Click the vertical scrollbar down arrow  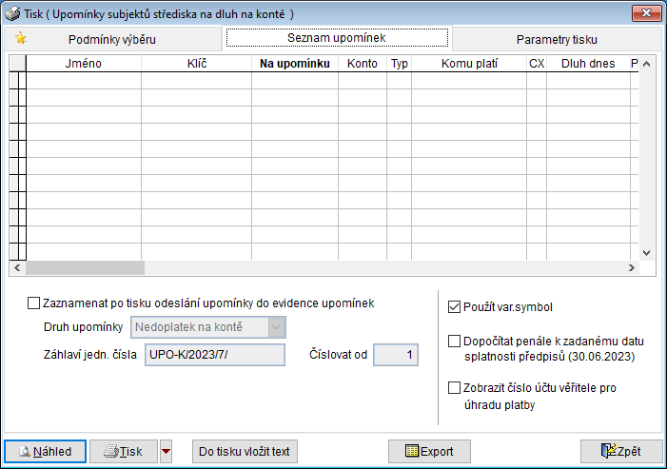(x=647, y=253)
